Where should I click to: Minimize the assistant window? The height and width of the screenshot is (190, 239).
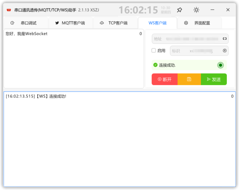(212, 10)
